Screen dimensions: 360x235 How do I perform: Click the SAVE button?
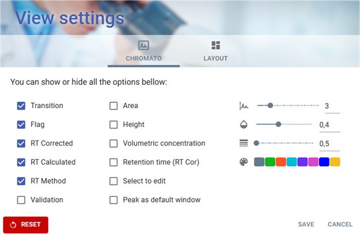pos(306,224)
